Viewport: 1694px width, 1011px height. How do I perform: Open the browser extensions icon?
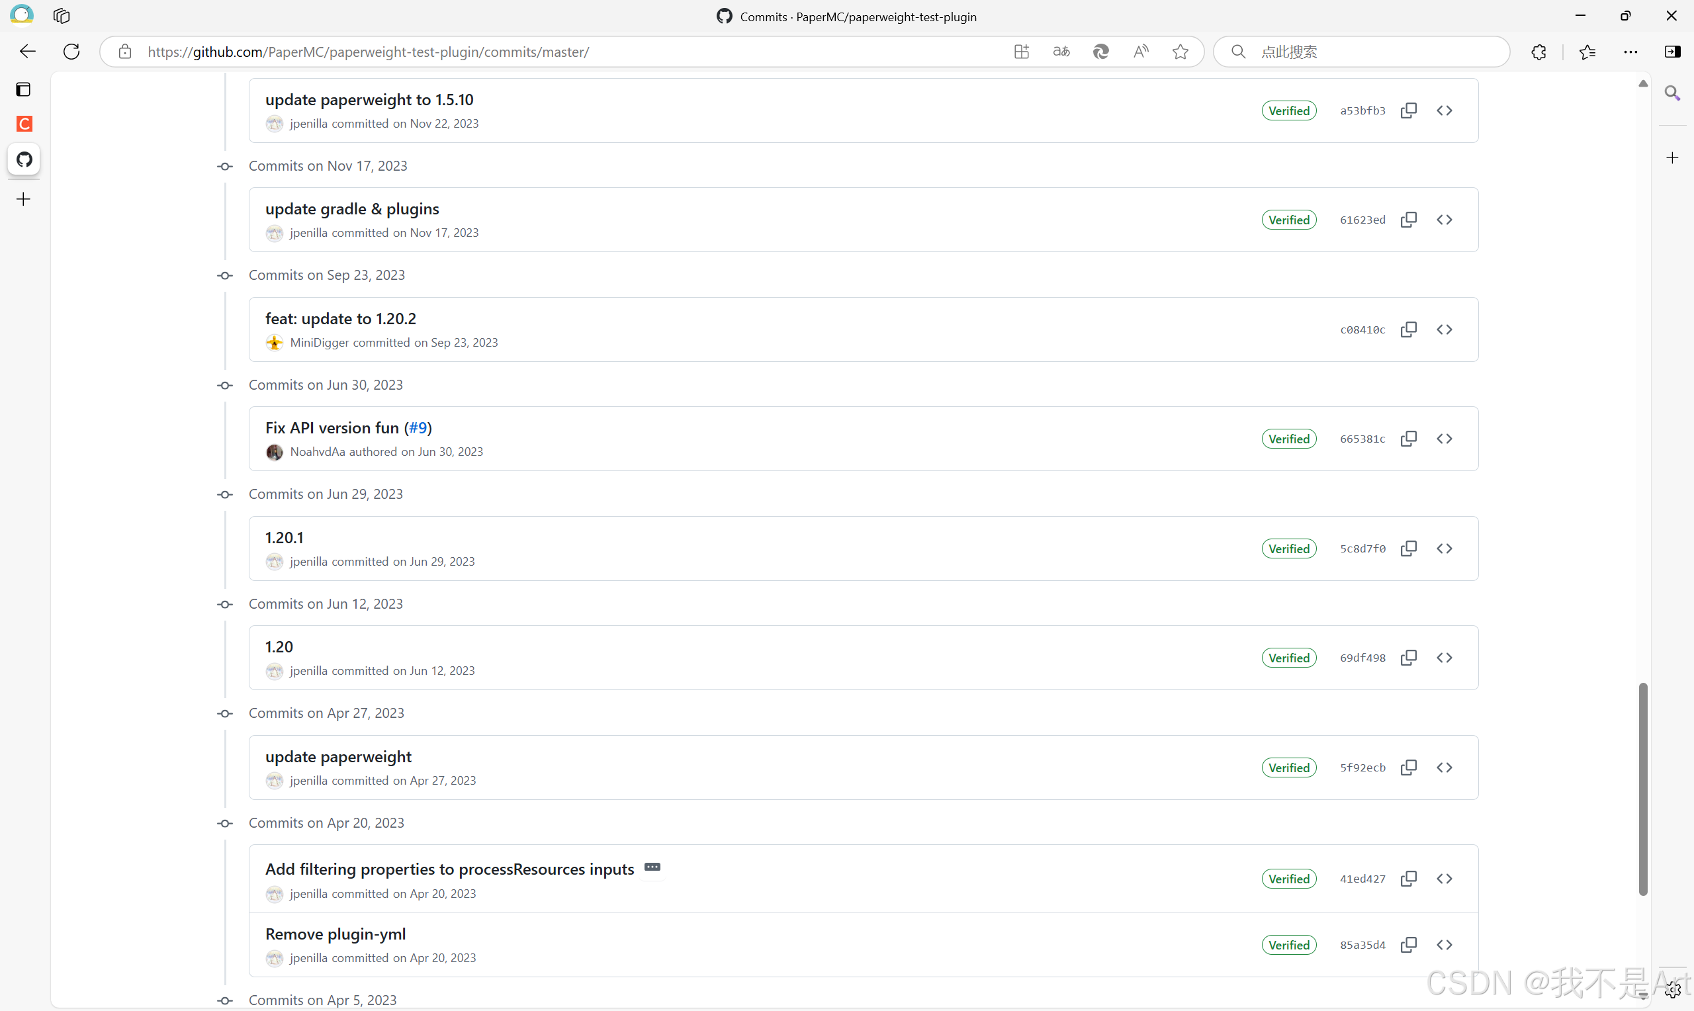(x=1538, y=52)
